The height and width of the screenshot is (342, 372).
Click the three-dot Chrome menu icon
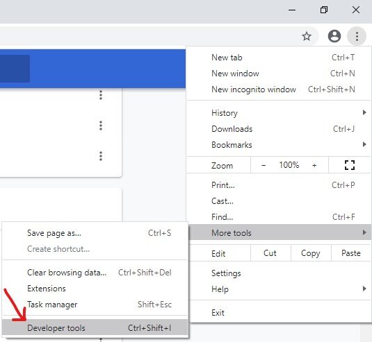[x=357, y=36]
